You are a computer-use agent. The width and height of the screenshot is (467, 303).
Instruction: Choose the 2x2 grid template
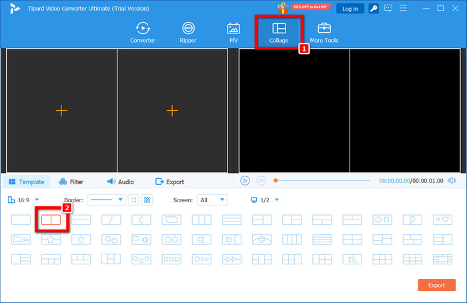pos(352,240)
